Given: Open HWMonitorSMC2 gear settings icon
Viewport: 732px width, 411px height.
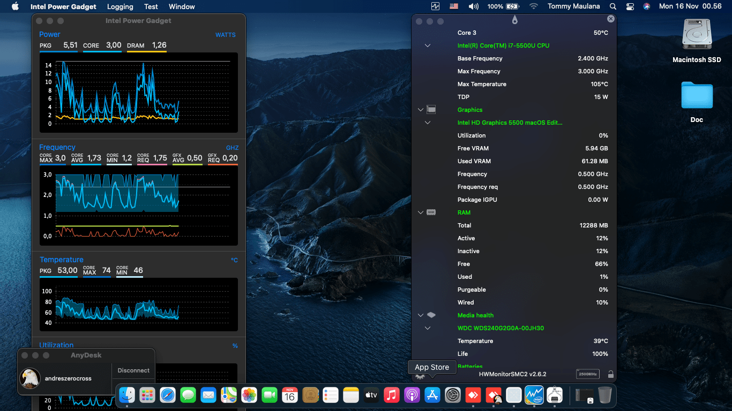Looking at the screenshot, I should coord(420,376).
